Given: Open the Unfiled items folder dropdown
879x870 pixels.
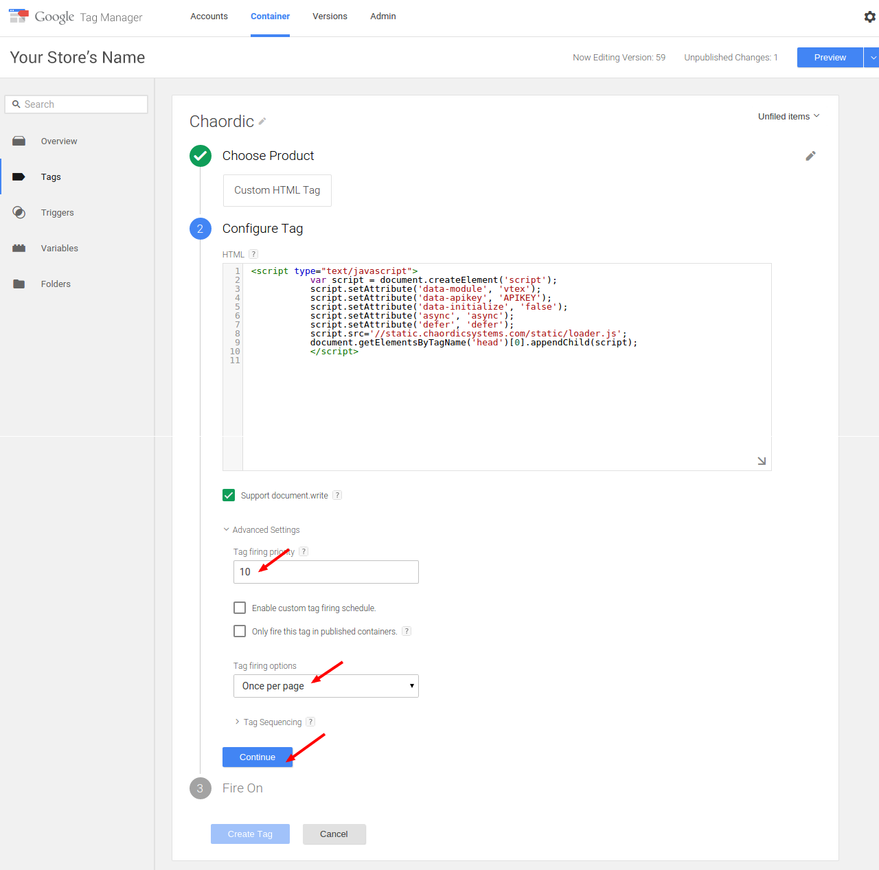Looking at the screenshot, I should point(789,116).
